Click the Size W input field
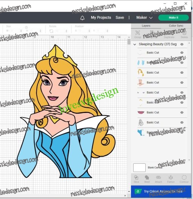Image resolution: width=193 pixels, height=199 pixels. [15, 31]
